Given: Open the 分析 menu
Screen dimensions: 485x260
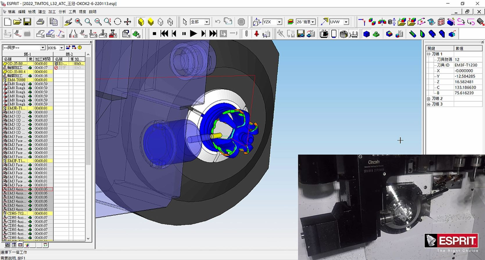Looking at the screenshot, I should tap(62, 12).
